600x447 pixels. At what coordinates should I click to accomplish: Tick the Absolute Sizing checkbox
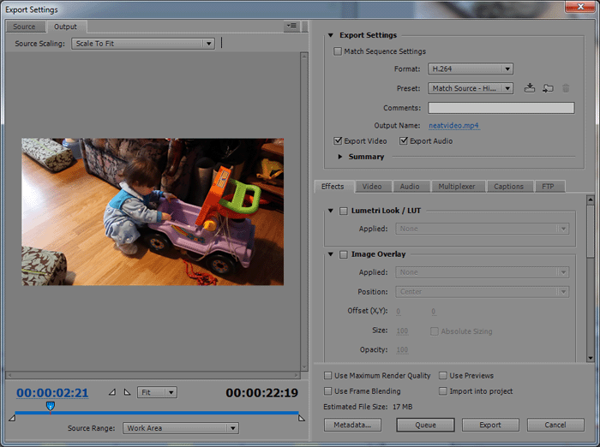(435, 331)
